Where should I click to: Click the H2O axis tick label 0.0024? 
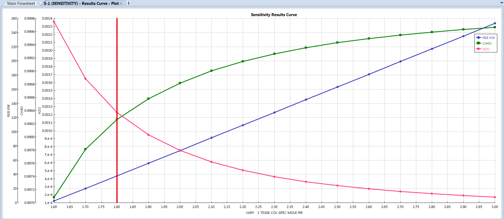[47, 19]
